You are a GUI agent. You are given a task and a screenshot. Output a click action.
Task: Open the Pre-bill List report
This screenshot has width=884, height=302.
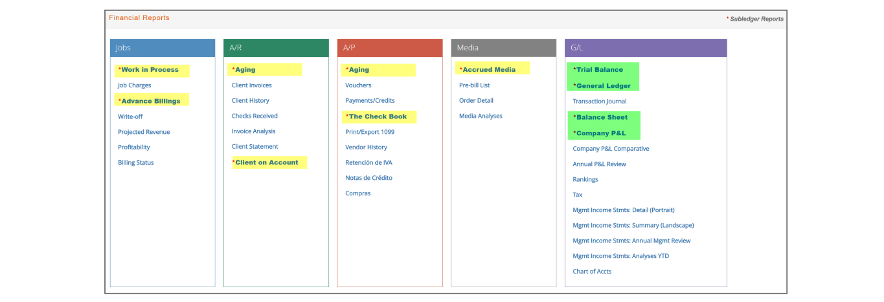pyautogui.click(x=474, y=85)
